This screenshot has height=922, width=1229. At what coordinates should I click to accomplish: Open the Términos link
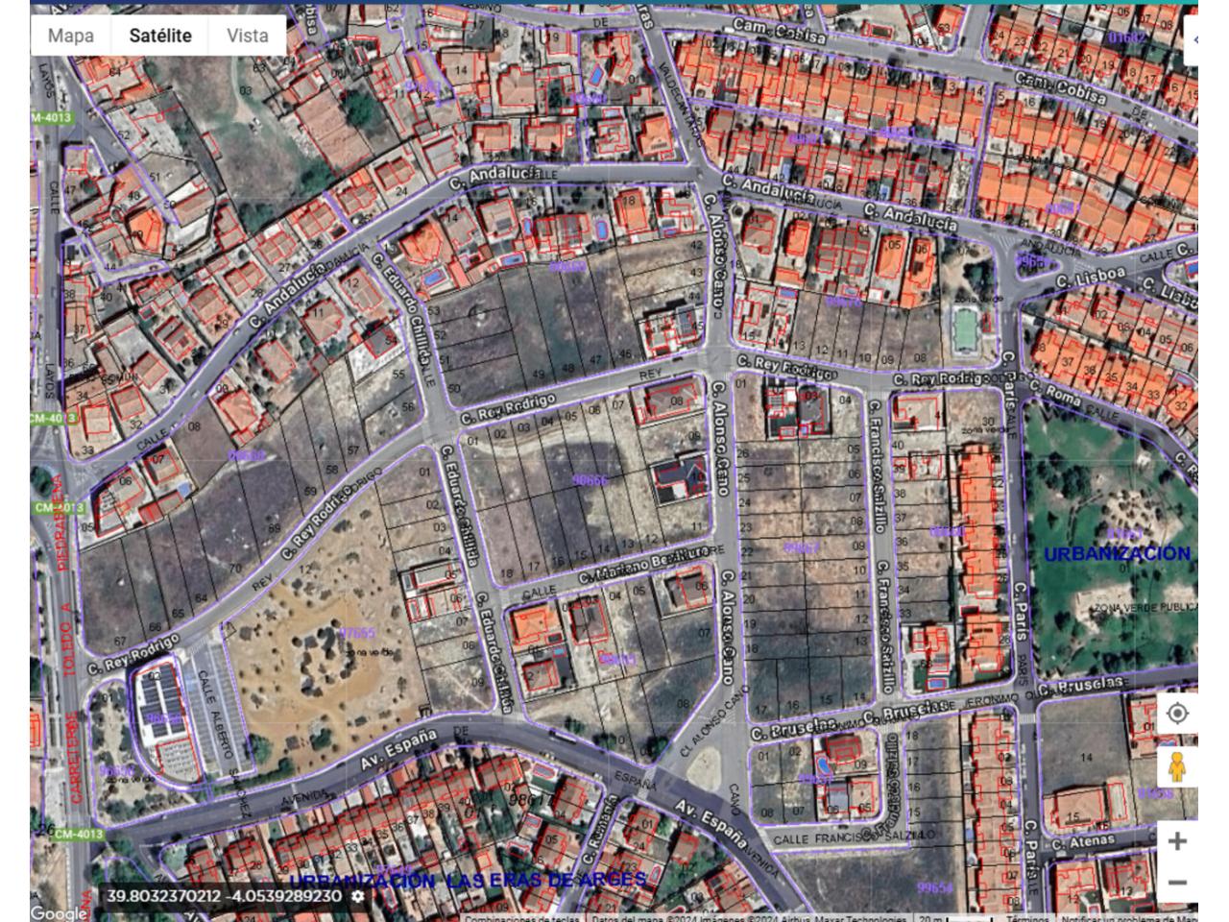[1027, 918]
